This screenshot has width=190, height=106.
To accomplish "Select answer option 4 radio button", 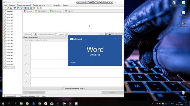I will click(26, 73).
